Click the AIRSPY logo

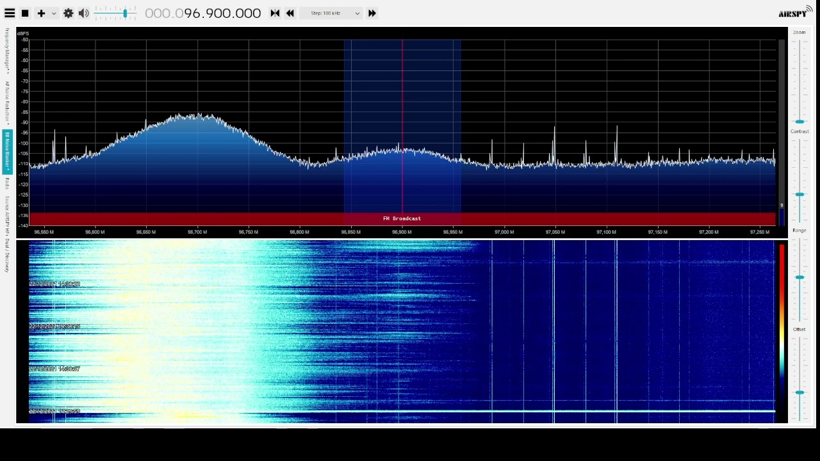coord(795,12)
